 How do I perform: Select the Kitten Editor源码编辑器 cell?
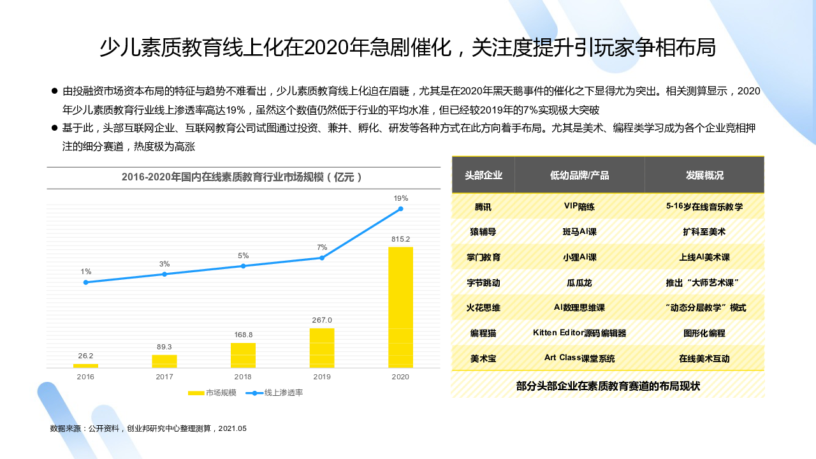[579, 333]
